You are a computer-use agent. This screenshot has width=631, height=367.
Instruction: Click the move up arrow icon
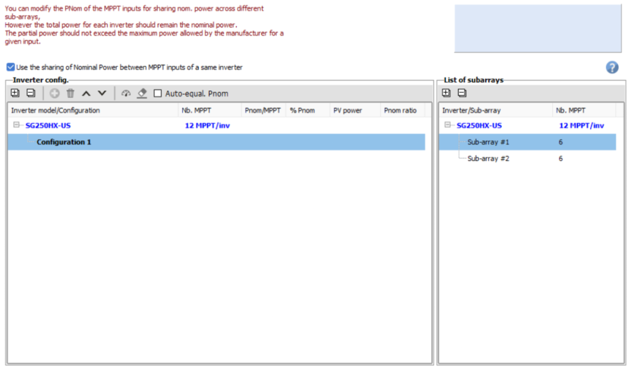(86, 93)
